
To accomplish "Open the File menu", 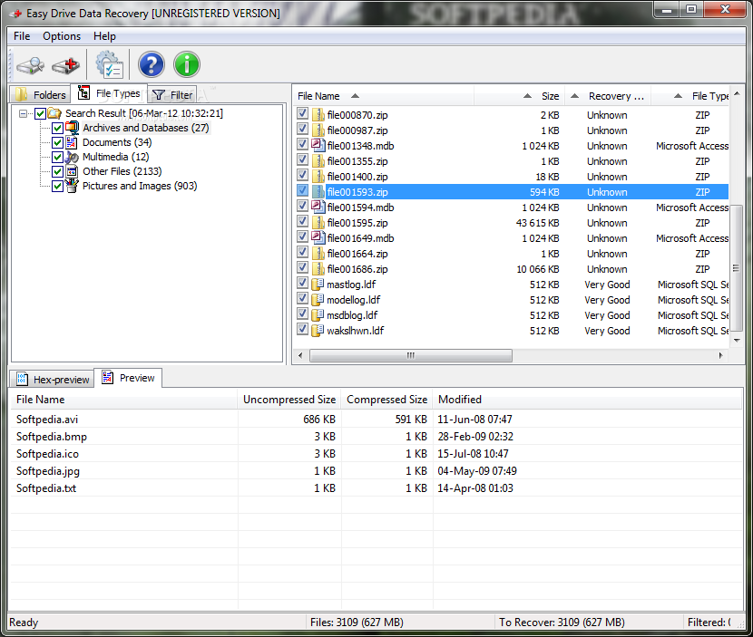I will click(22, 36).
